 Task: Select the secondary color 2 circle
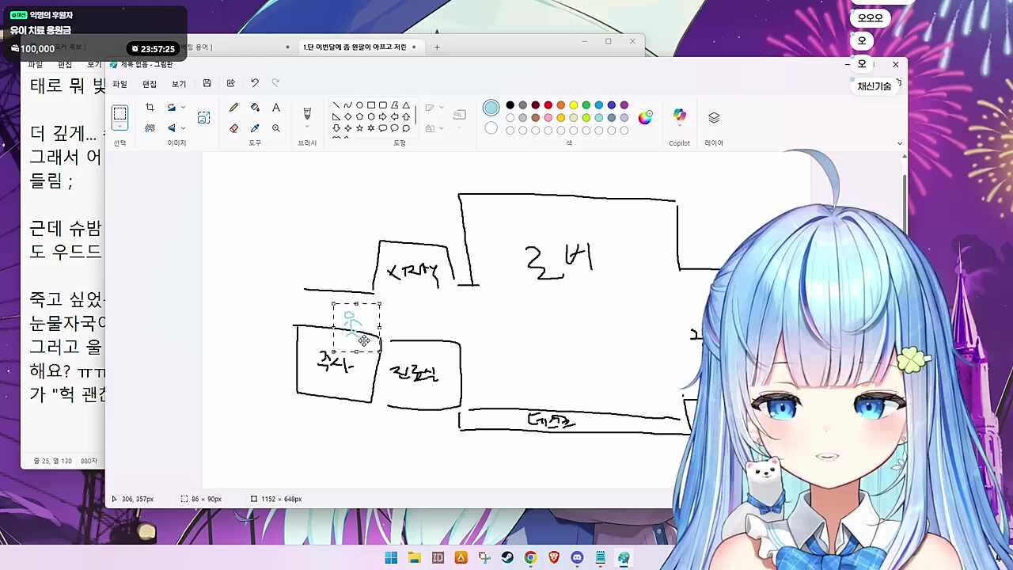491,128
